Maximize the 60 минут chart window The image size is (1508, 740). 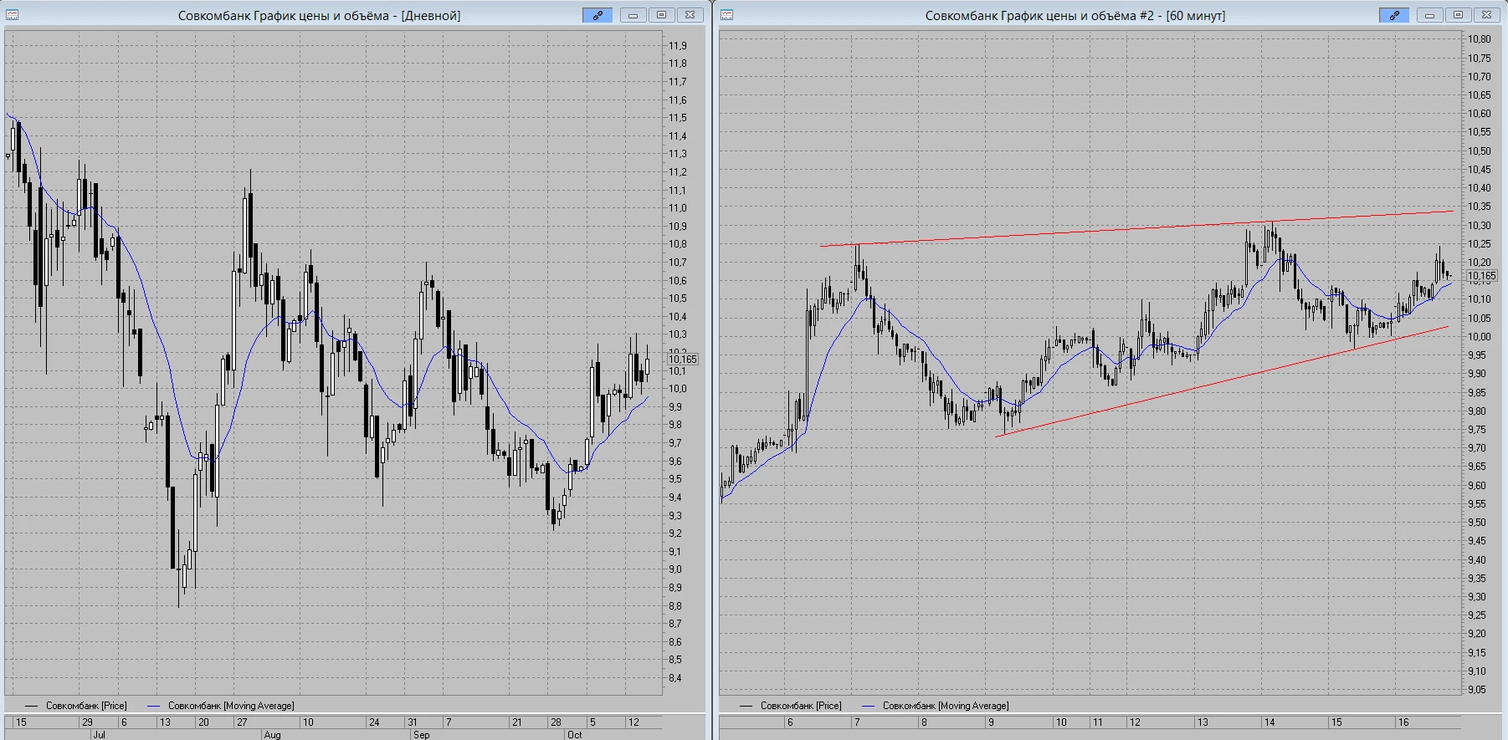(x=1459, y=15)
